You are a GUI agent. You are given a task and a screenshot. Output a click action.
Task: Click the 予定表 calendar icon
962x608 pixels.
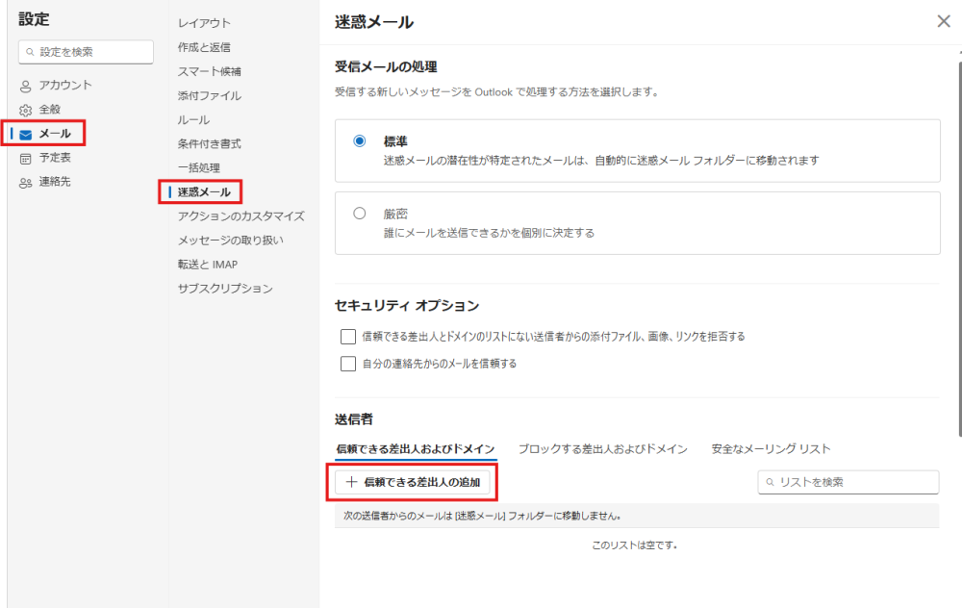pyautogui.click(x=26, y=158)
